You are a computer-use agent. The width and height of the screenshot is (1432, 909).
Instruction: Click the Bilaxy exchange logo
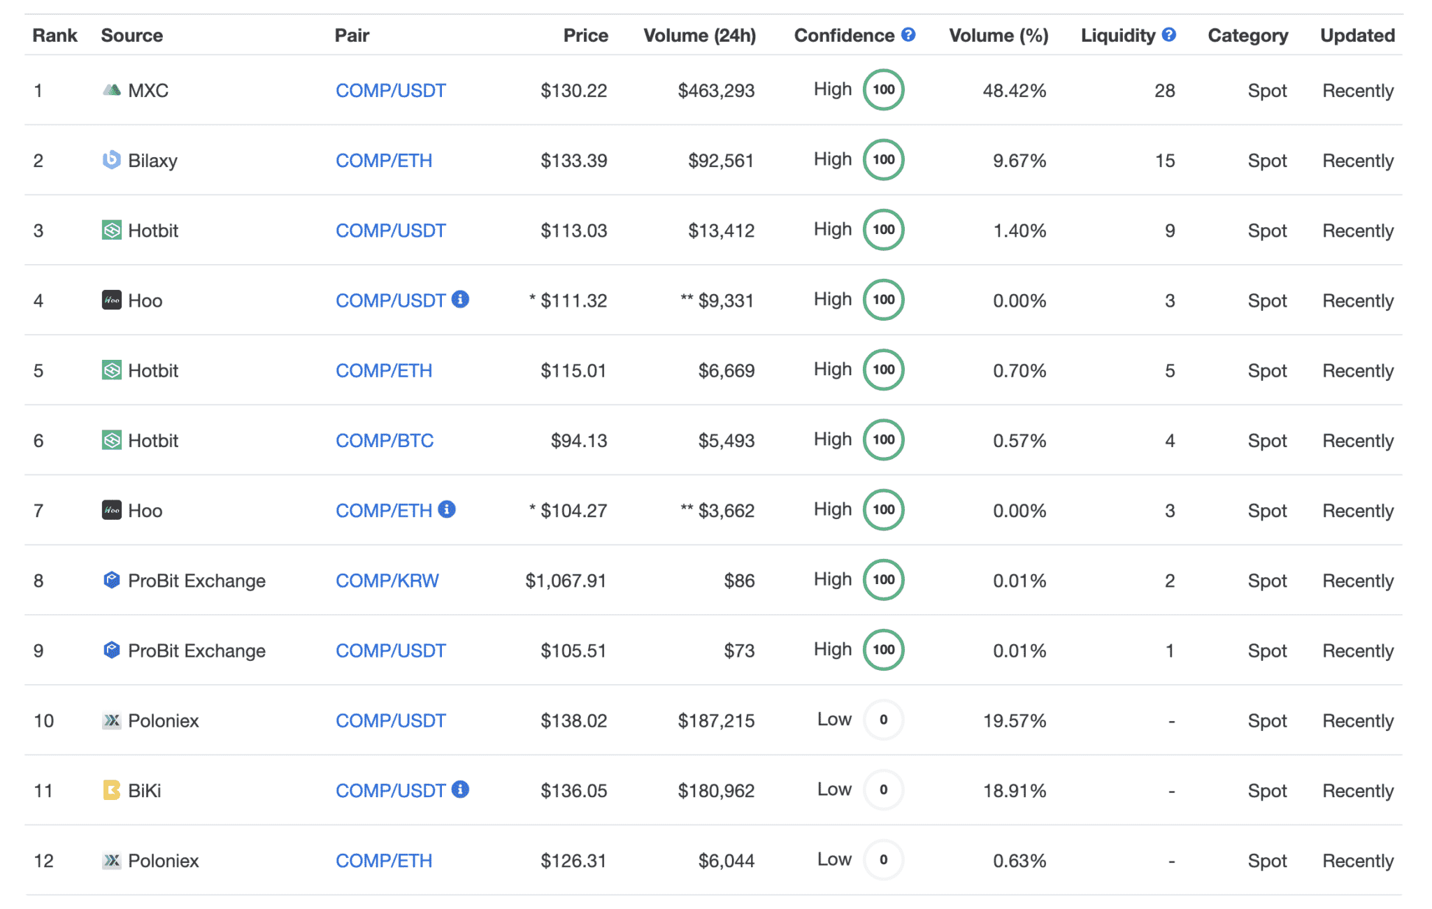(x=112, y=160)
